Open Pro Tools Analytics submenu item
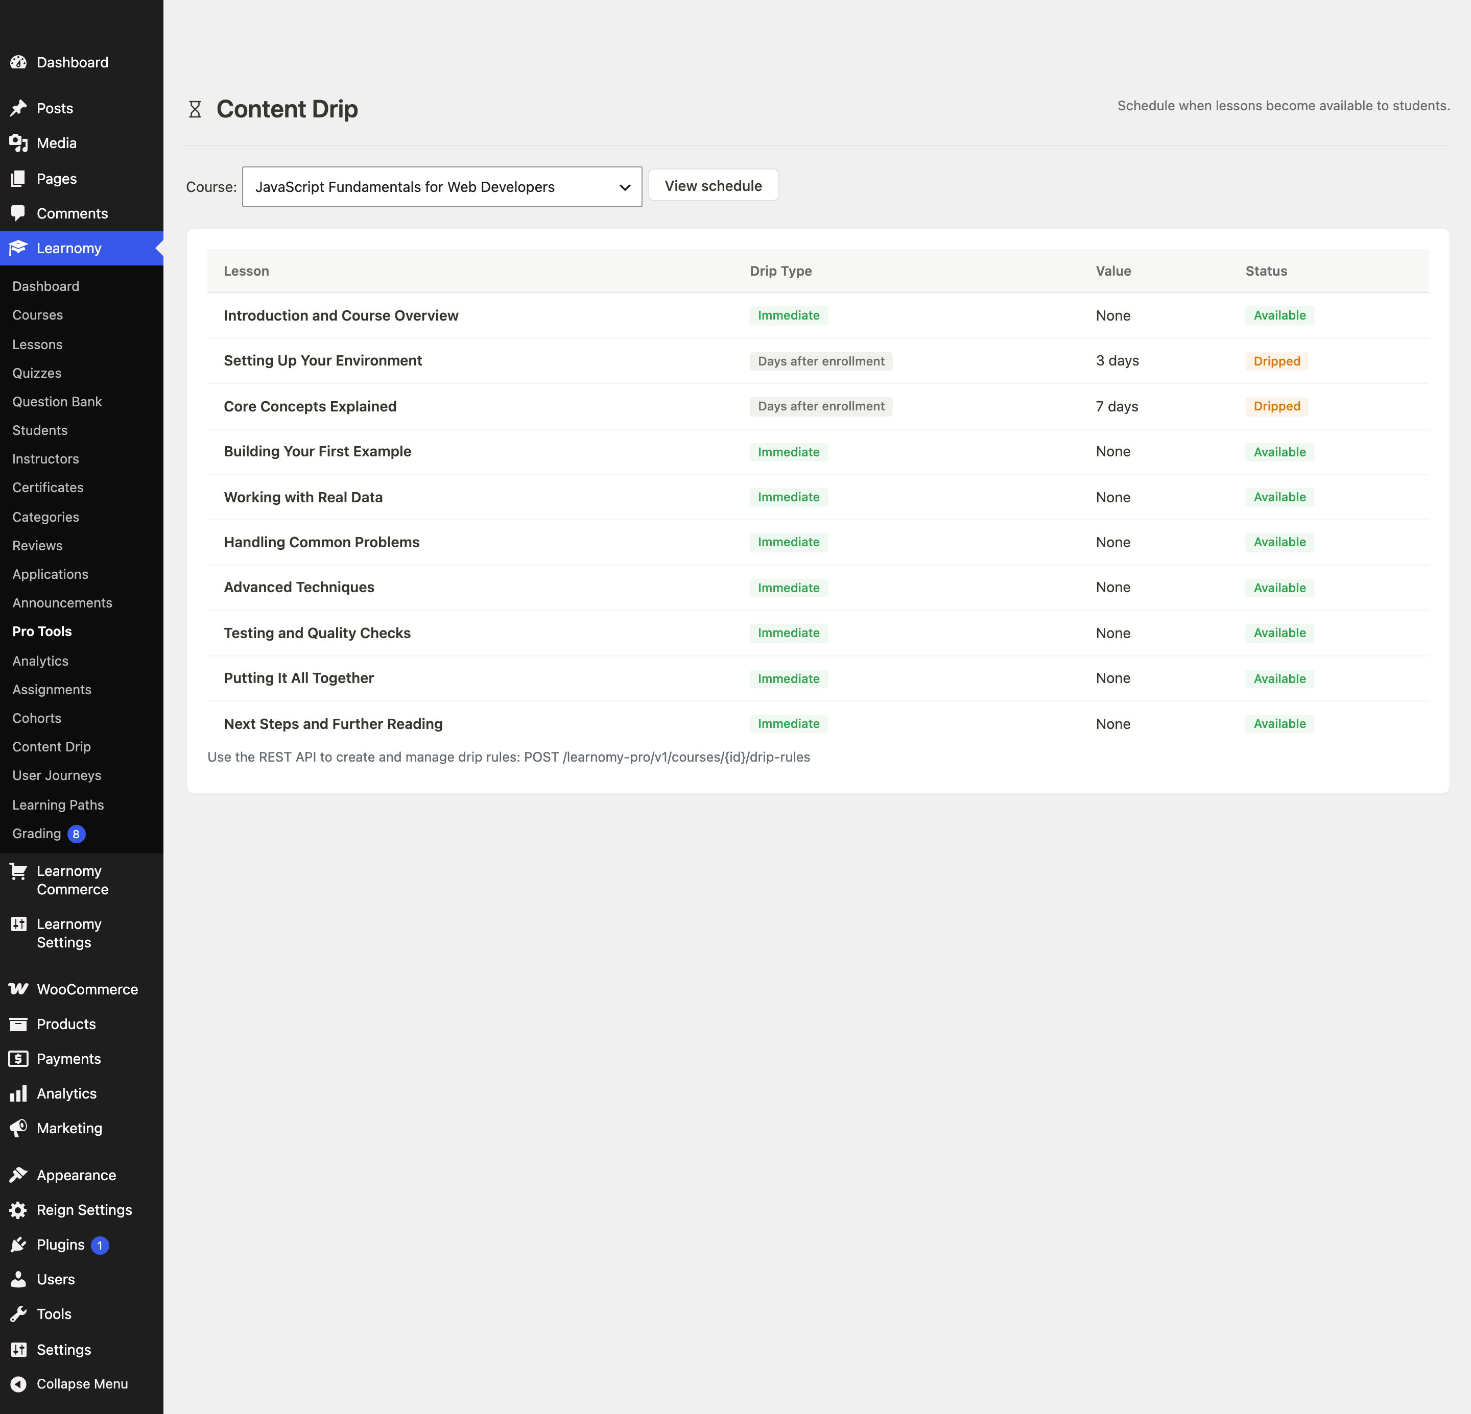This screenshot has width=1471, height=1414. [x=40, y=661]
